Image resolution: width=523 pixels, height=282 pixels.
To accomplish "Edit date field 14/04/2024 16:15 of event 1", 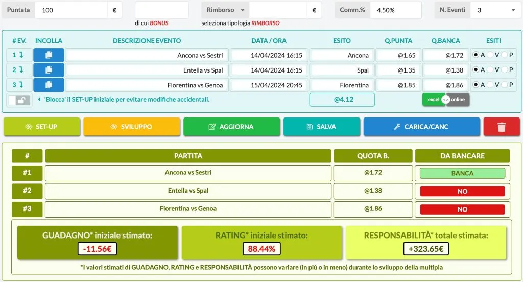I will point(269,55).
